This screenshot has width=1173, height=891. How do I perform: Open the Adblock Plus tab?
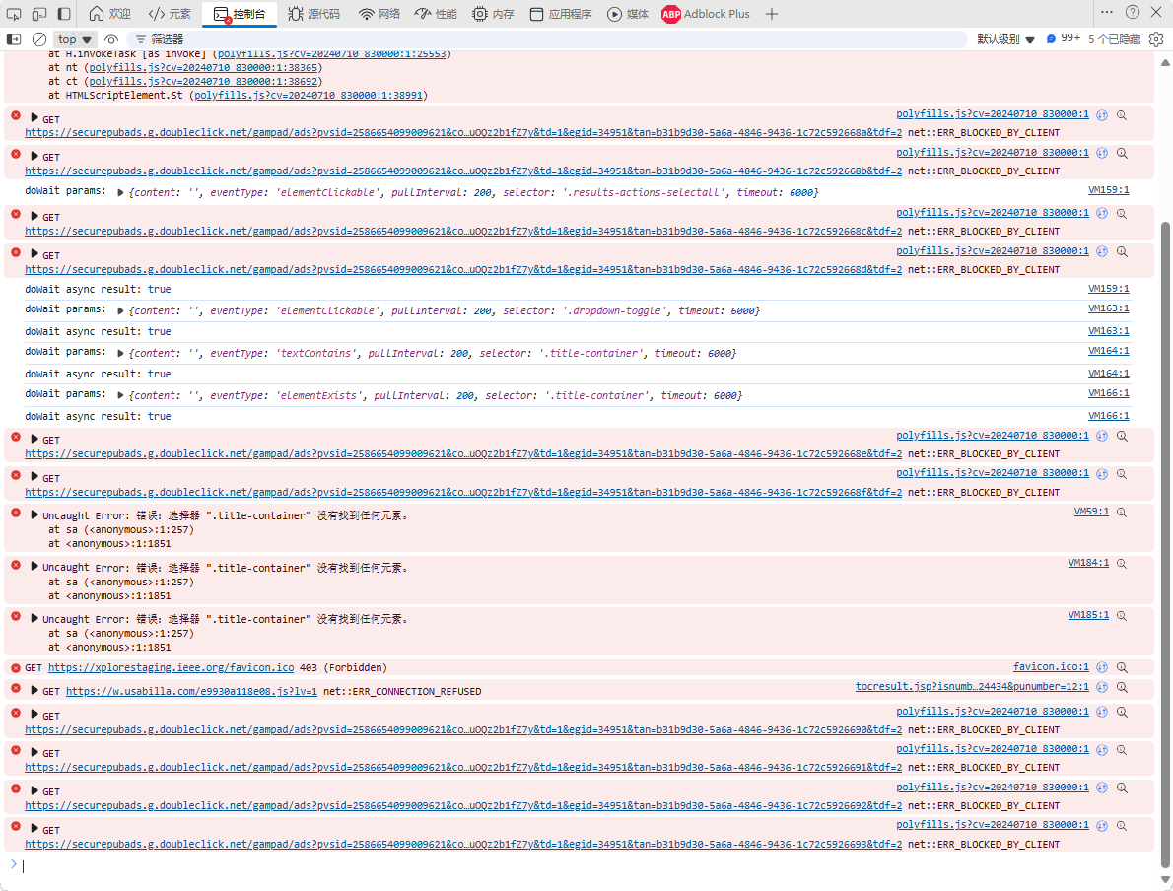706,14
